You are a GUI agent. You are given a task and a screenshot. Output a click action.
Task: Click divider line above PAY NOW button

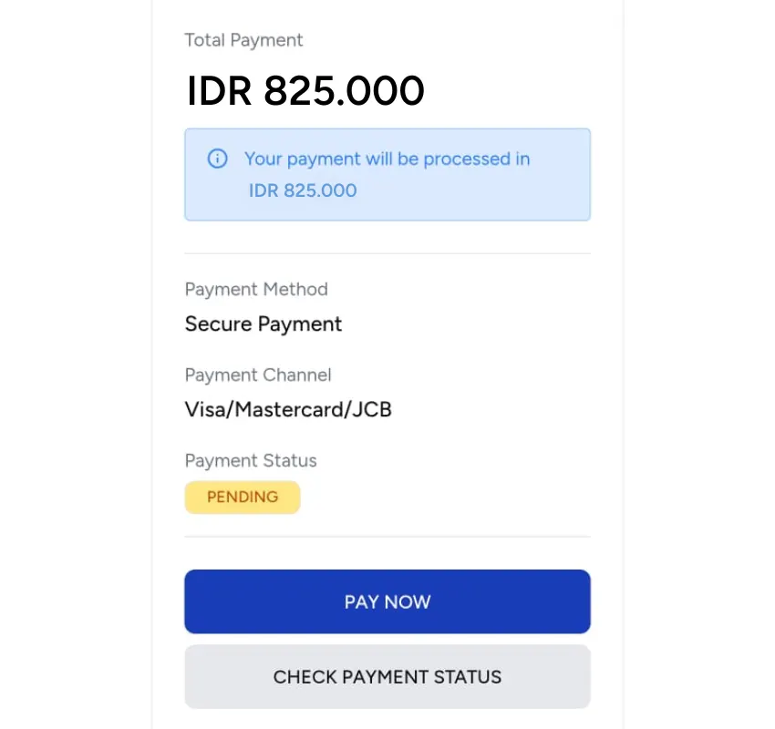tap(387, 537)
